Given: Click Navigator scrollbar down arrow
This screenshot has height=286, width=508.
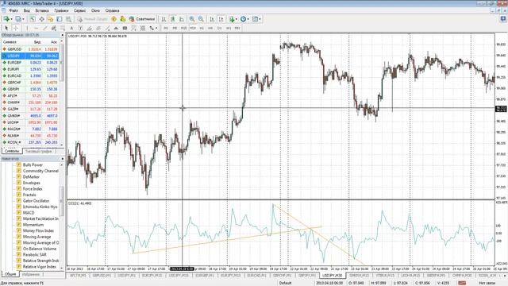Looking at the screenshot, I should 62,268.
